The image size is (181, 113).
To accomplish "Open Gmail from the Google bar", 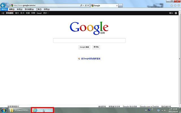I will pyautogui.click(x=39, y=13).
